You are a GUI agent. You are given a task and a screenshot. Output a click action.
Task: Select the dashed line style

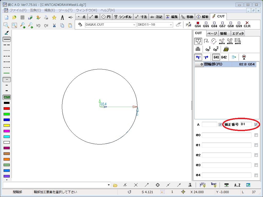point(7,45)
